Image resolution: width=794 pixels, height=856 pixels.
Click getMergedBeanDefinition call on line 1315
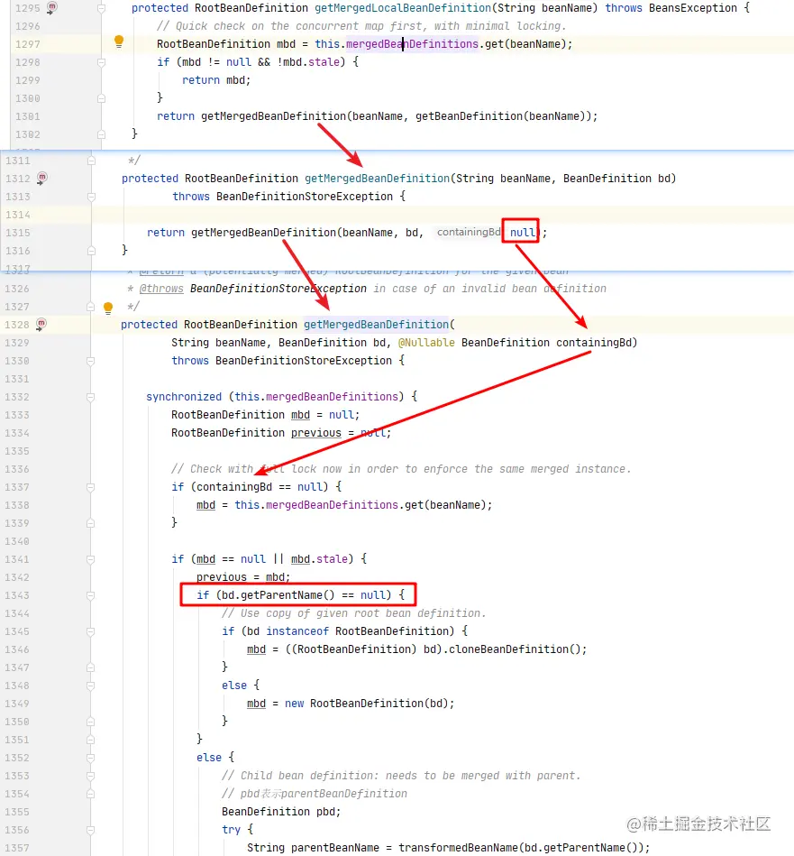(x=263, y=233)
